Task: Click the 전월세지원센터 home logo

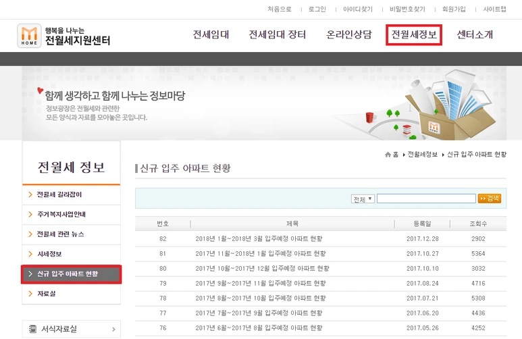Action: click(63, 36)
